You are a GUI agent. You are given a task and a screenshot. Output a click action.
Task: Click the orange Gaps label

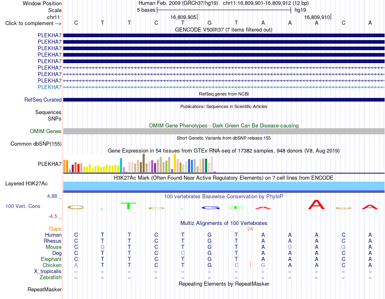pyautogui.click(x=55, y=229)
